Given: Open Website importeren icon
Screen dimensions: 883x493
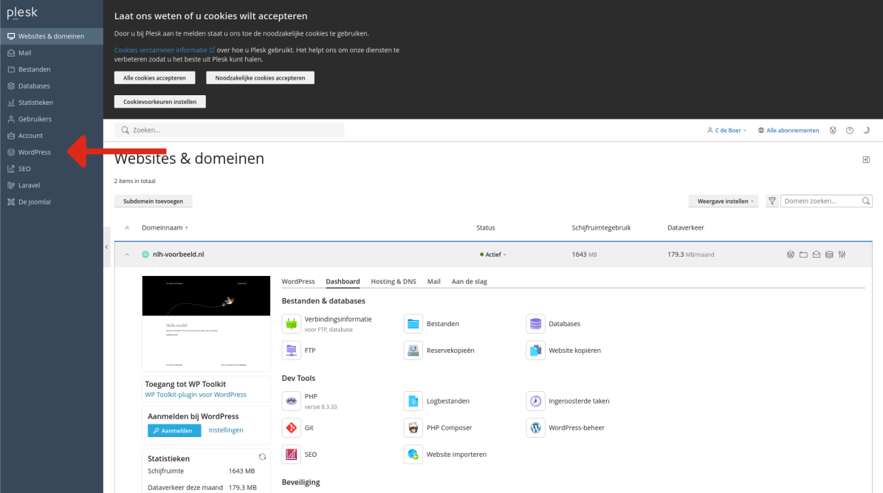Looking at the screenshot, I should (413, 454).
